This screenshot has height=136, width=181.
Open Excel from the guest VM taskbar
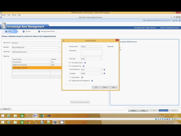pyautogui.click(x=42, y=116)
